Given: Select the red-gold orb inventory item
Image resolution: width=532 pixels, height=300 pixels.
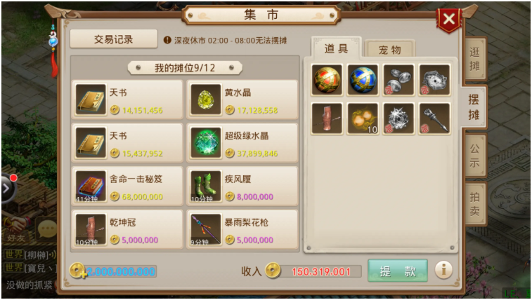Looking at the screenshot, I should (x=327, y=80).
